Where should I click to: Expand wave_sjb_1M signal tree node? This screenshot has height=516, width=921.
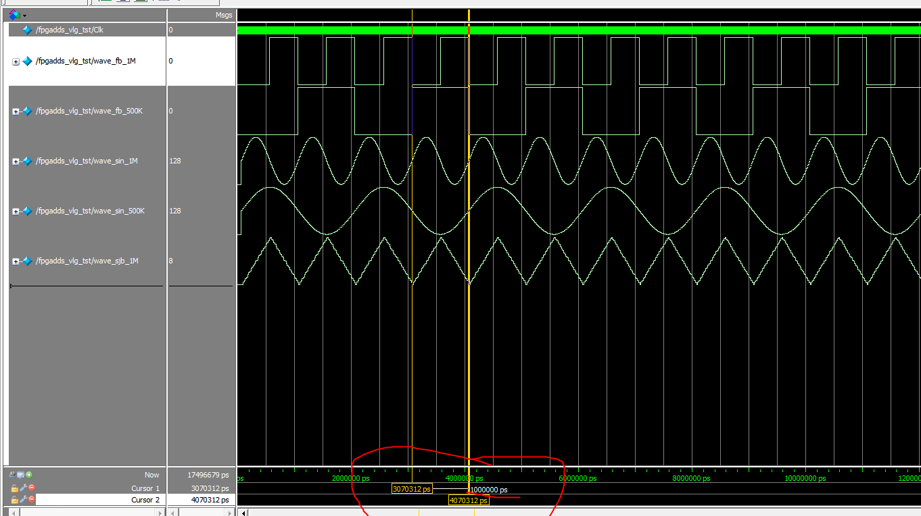(x=16, y=261)
